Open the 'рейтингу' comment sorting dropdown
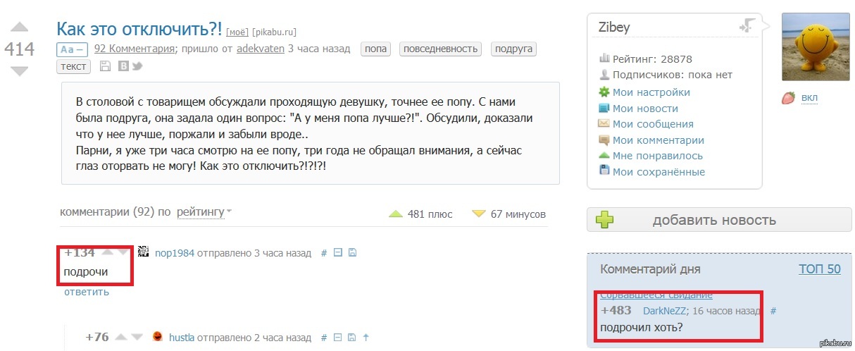The image size is (855, 351). point(204,212)
